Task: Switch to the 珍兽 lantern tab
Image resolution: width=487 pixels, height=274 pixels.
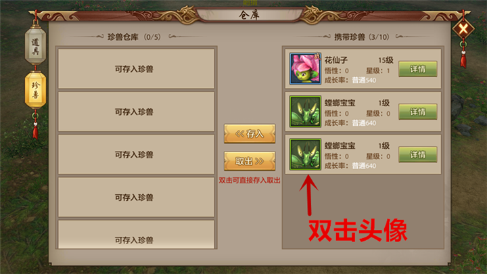Action: pos(35,90)
